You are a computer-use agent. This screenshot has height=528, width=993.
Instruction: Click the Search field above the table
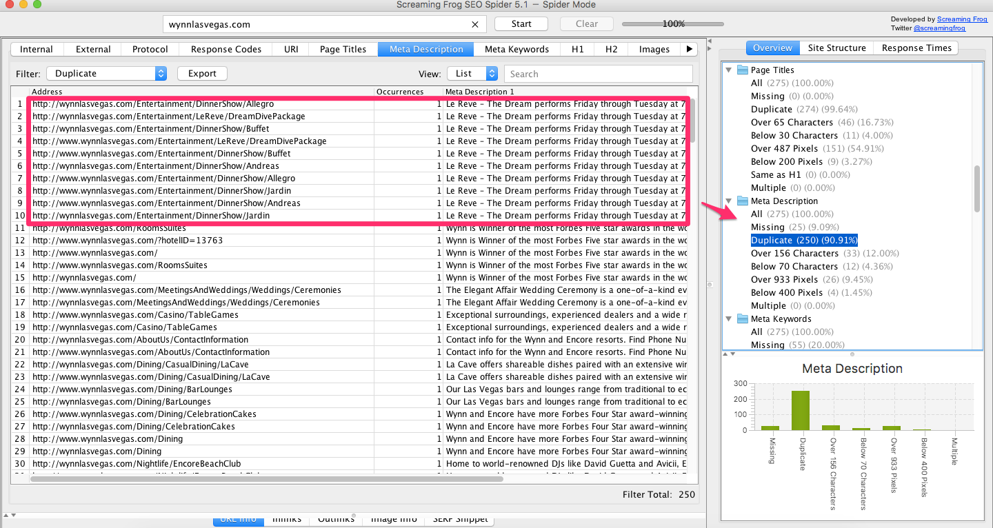[598, 74]
